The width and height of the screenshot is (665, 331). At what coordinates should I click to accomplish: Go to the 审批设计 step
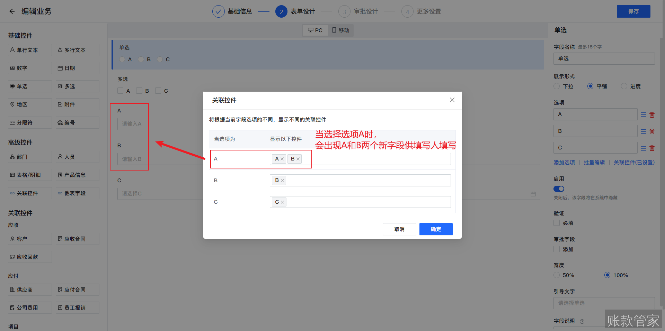(x=358, y=11)
